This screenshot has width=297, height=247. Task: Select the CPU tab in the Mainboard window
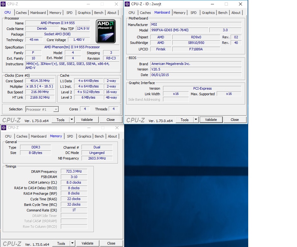[132, 13]
